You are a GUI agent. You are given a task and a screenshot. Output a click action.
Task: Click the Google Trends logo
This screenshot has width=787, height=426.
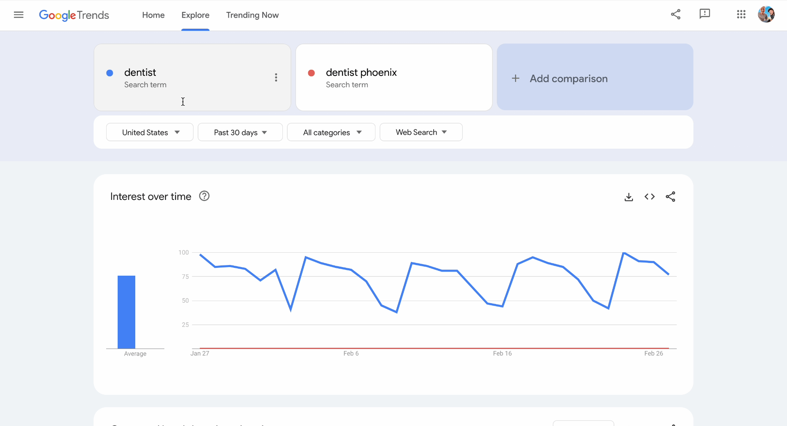point(74,15)
